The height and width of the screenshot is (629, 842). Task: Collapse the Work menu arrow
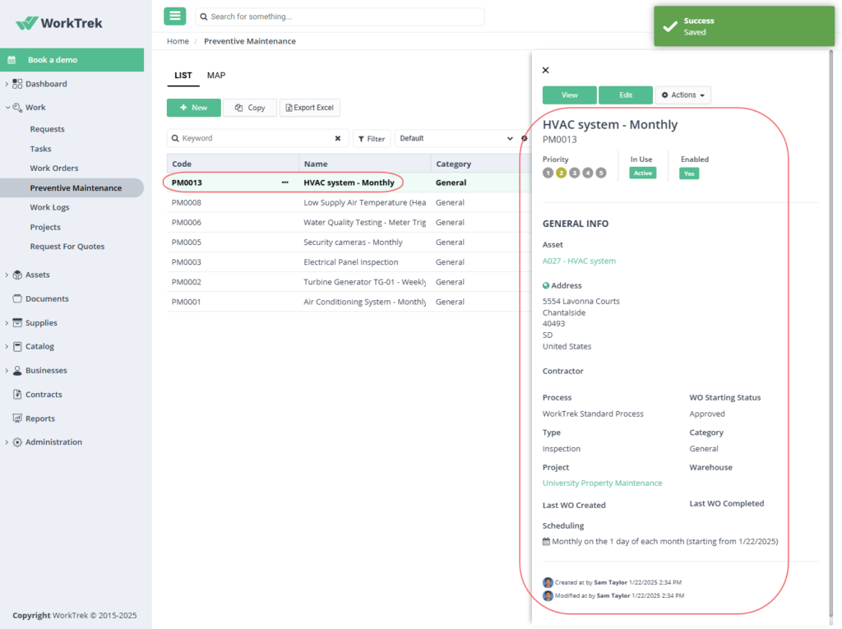tap(7, 108)
